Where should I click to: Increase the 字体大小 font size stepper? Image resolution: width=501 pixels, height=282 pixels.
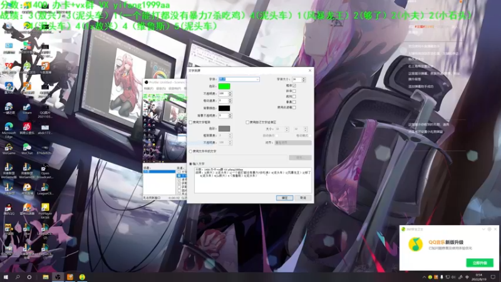click(x=304, y=78)
